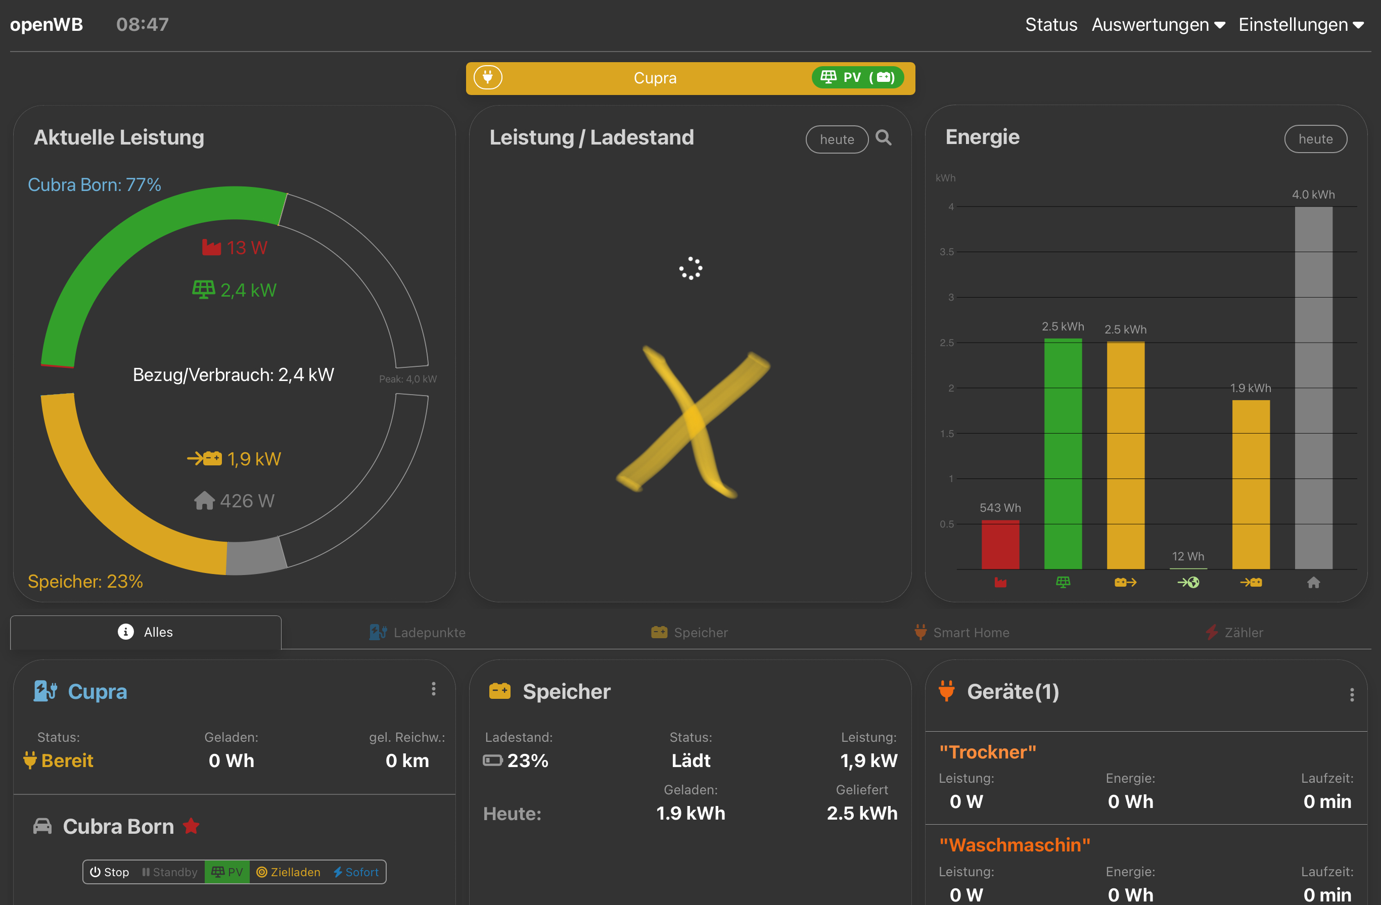Click the plug icon in the Cupra bar
Viewport: 1381px width, 905px height.
pyautogui.click(x=487, y=78)
